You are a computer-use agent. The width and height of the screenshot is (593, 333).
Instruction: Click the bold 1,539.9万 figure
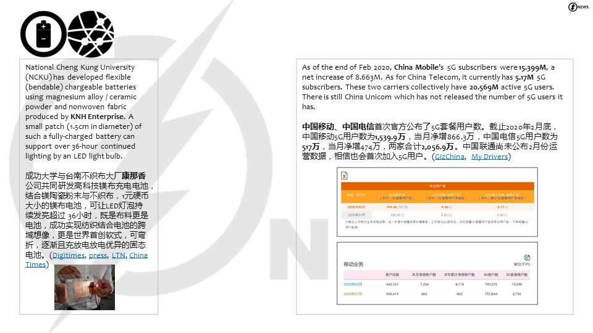[390, 137]
